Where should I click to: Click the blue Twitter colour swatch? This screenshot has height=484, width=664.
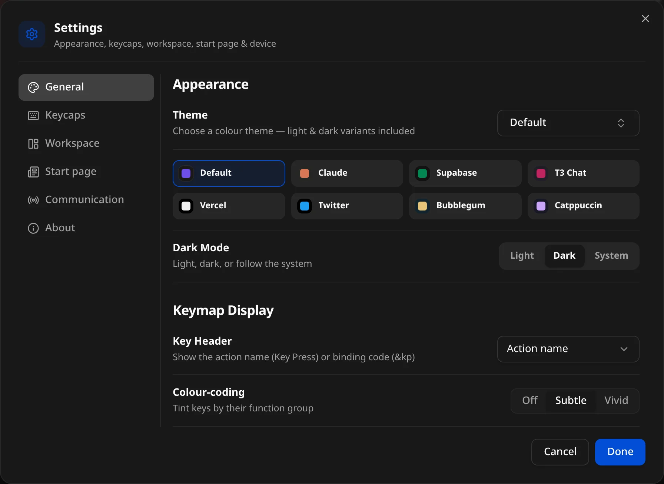305,206
